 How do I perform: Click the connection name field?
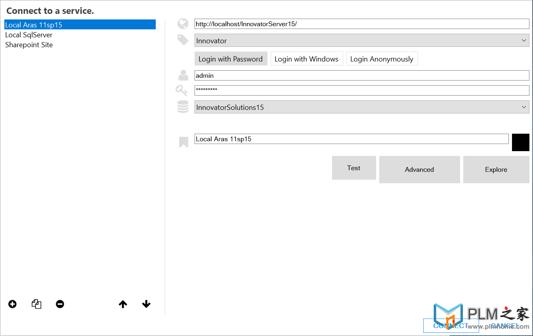tap(352, 139)
